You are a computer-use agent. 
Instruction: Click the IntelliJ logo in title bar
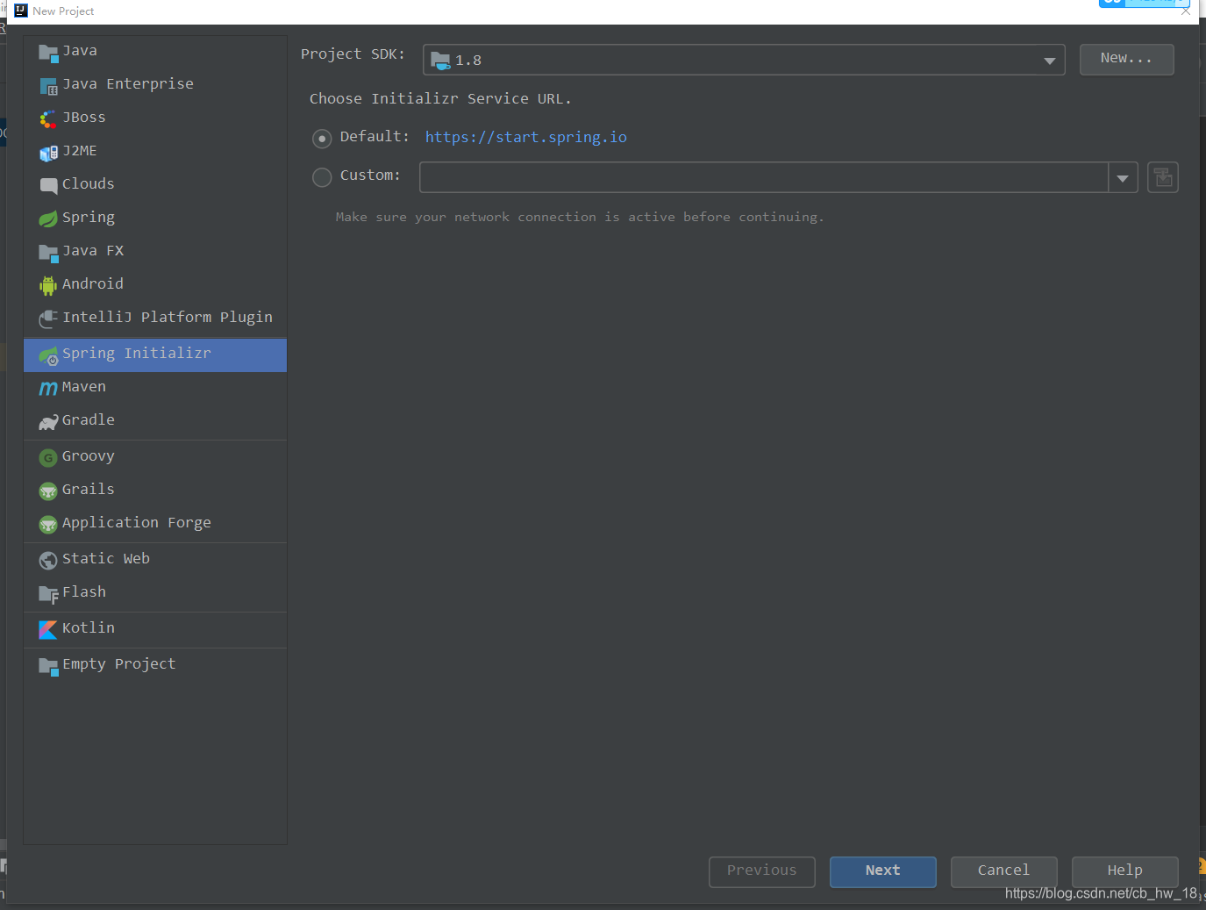point(21,11)
